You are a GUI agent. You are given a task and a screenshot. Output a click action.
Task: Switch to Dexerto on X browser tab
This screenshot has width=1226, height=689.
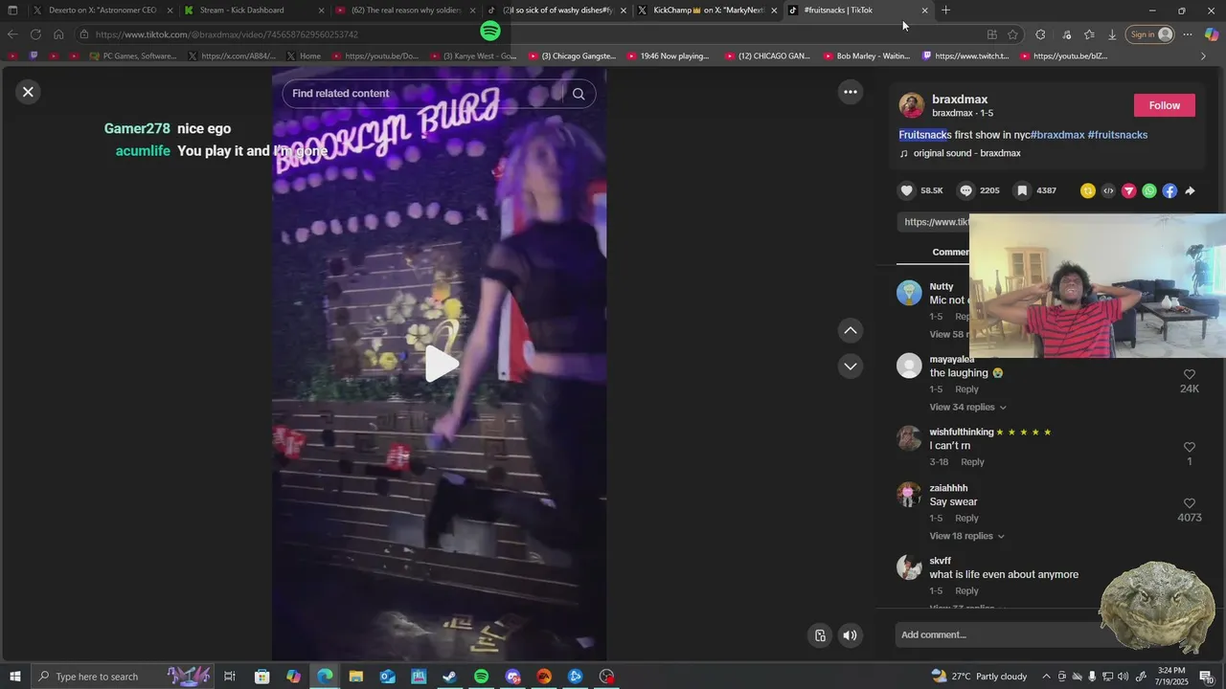(102, 11)
